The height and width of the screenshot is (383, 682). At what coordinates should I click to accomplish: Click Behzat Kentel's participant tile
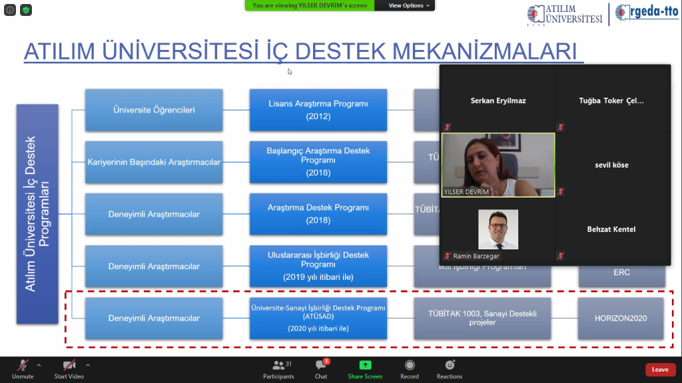coord(611,229)
